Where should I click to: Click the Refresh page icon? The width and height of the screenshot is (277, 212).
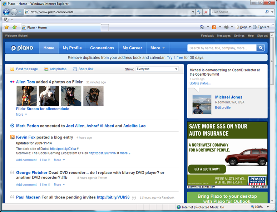[x=199, y=12]
